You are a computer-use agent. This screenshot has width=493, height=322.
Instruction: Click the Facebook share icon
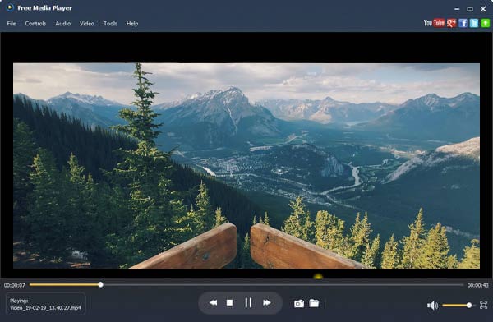coord(463,23)
